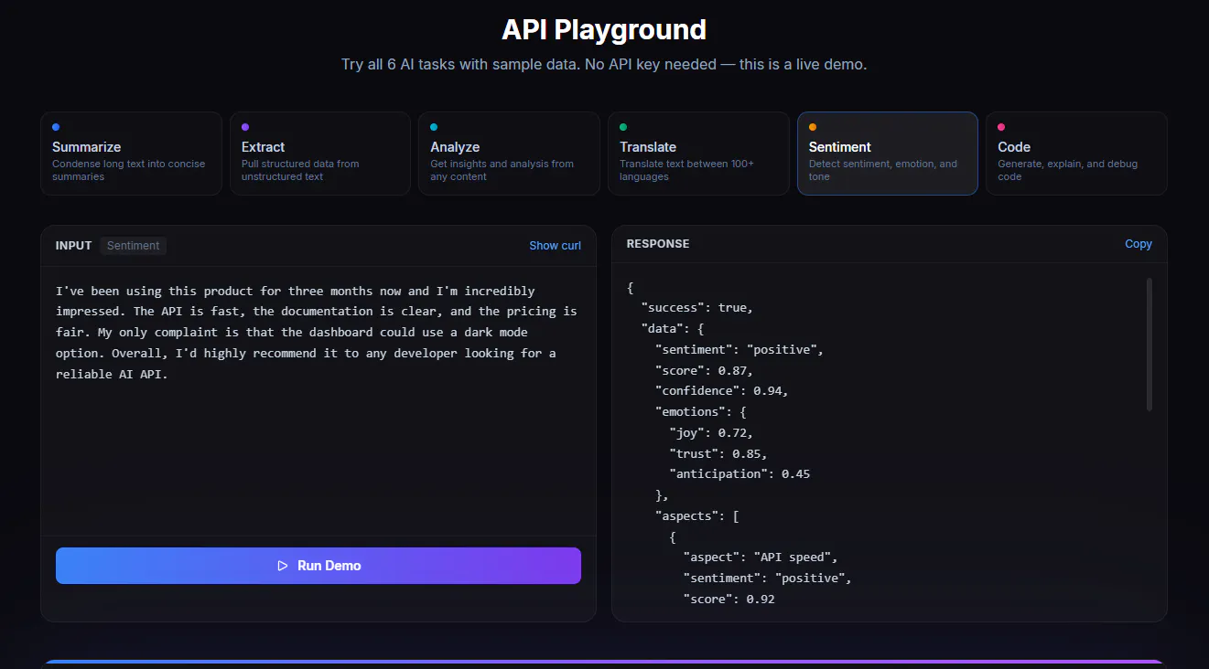Viewport: 1209px width, 669px height.
Task: Click the orange dot on Sentiment card
Action: tap(813, 127)
